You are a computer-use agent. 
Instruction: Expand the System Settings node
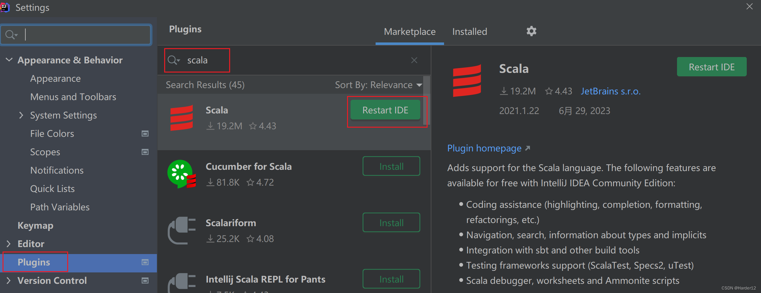click(21, 115)
